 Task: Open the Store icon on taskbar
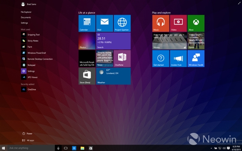tap(91, 148)
